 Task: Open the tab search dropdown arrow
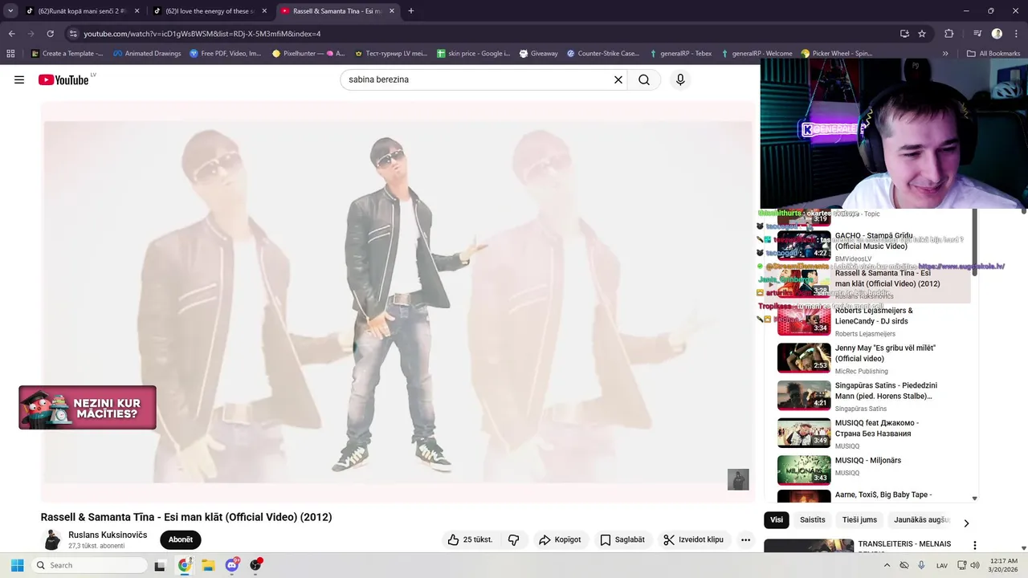(x=10, y=11)
